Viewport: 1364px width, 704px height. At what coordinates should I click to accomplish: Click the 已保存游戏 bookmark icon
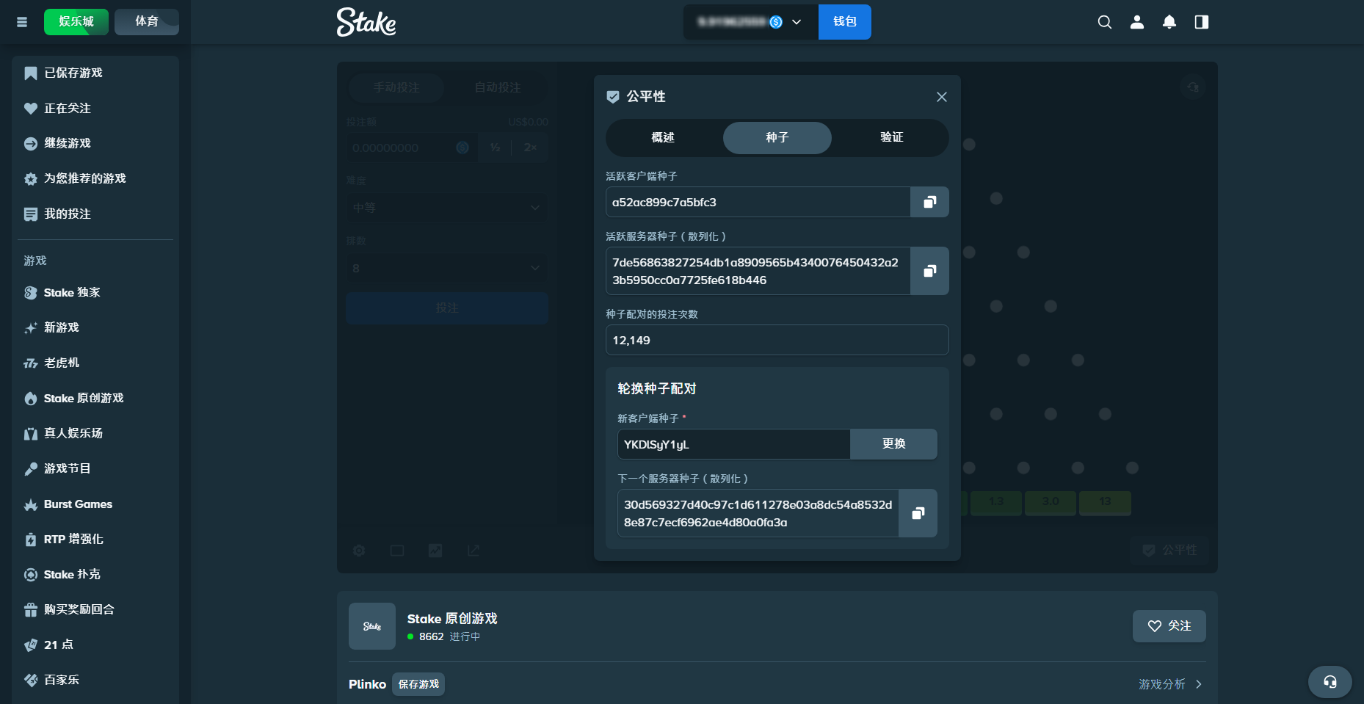point(31,73)
